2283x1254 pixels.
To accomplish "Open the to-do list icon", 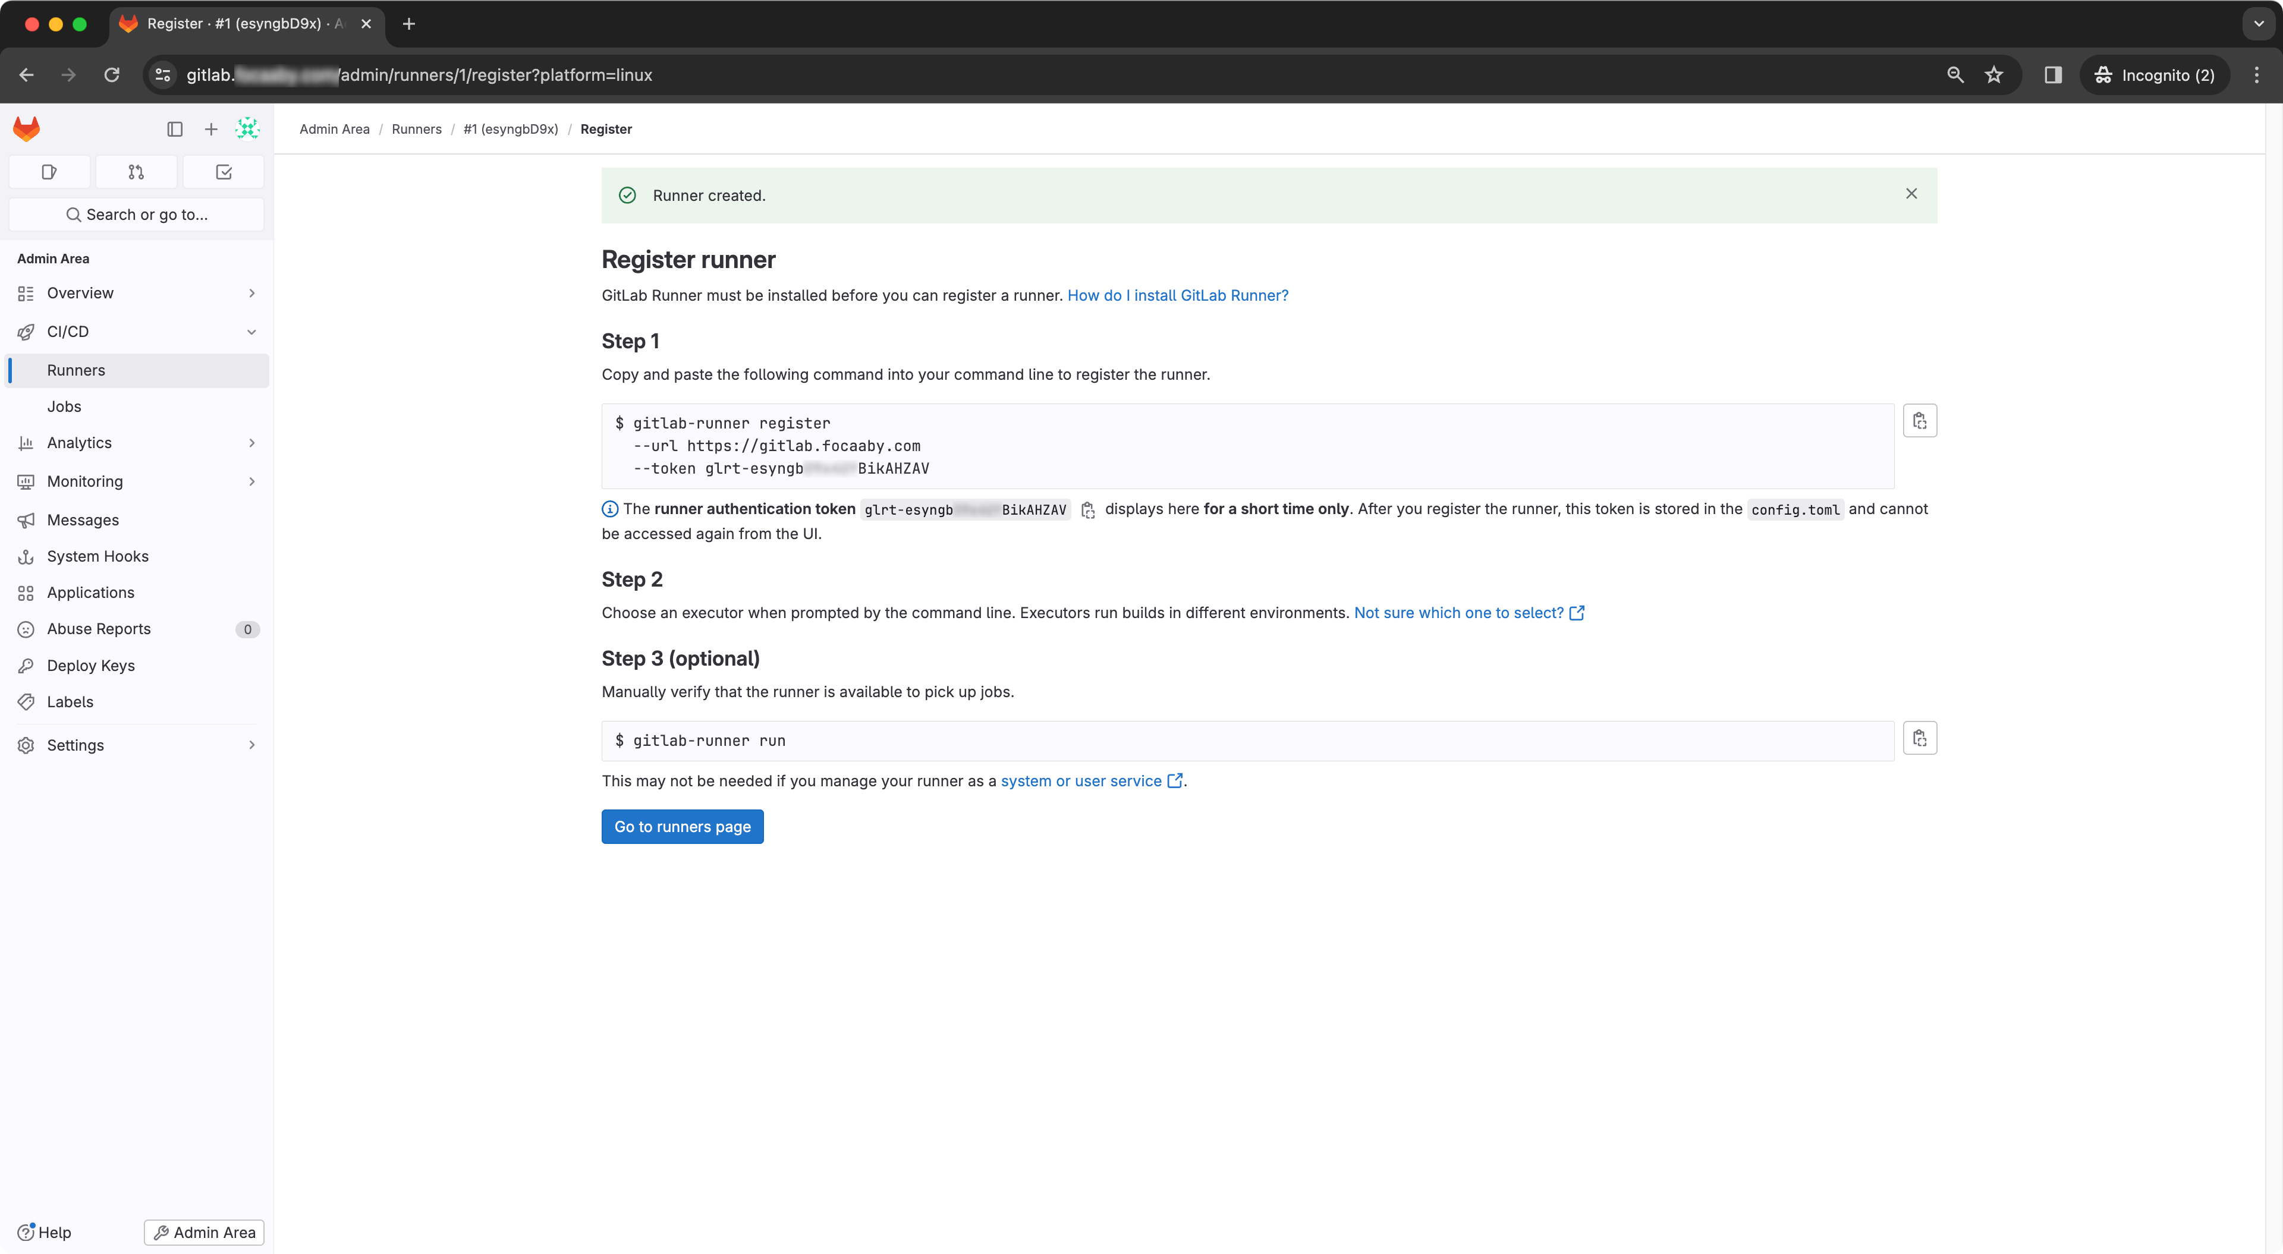I will tap(224, 172).
